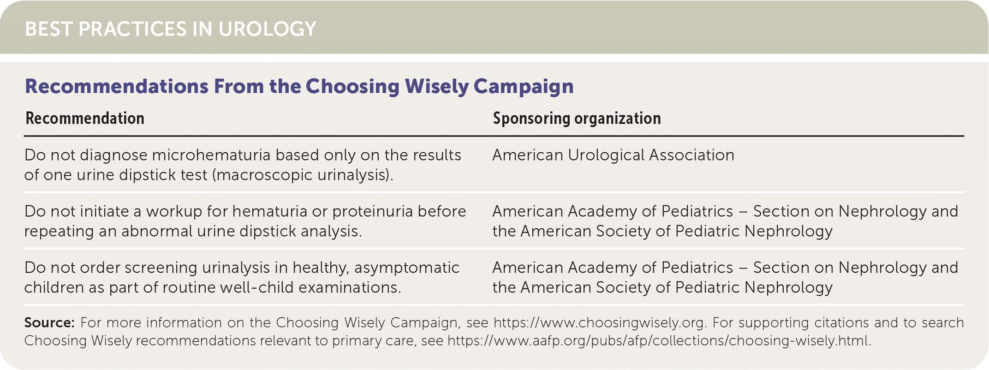Click 'American Society of Pediatric Nephrology' in second row
This screenshot has width=989, height=370.
tap(676, 232)
